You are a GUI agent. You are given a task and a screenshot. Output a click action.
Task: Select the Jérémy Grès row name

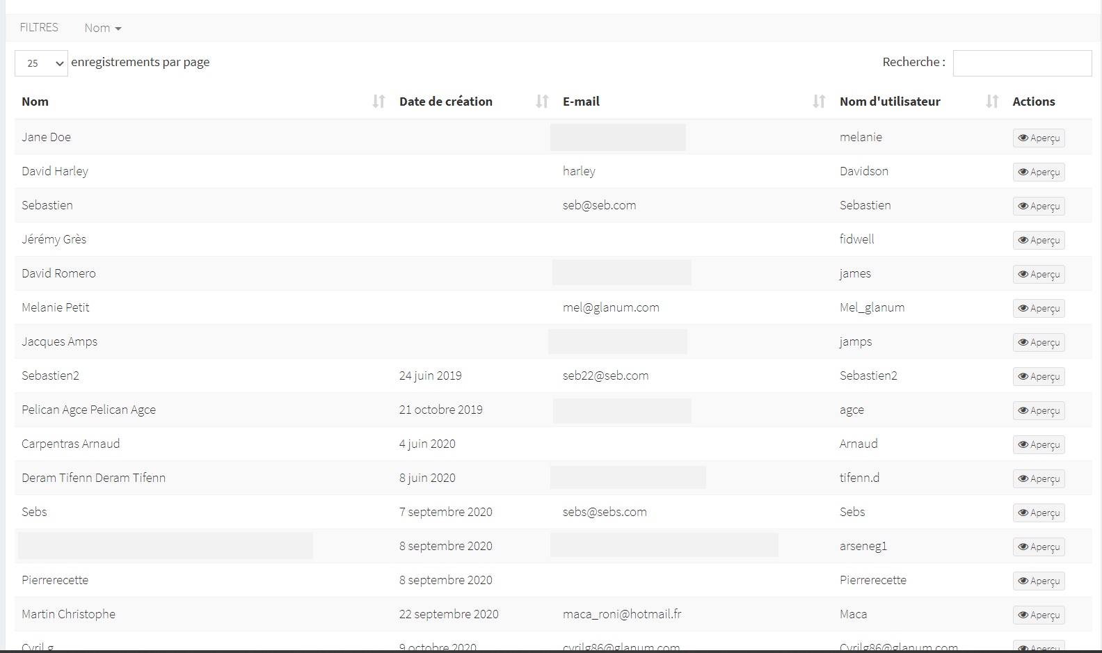click(54, 239)
